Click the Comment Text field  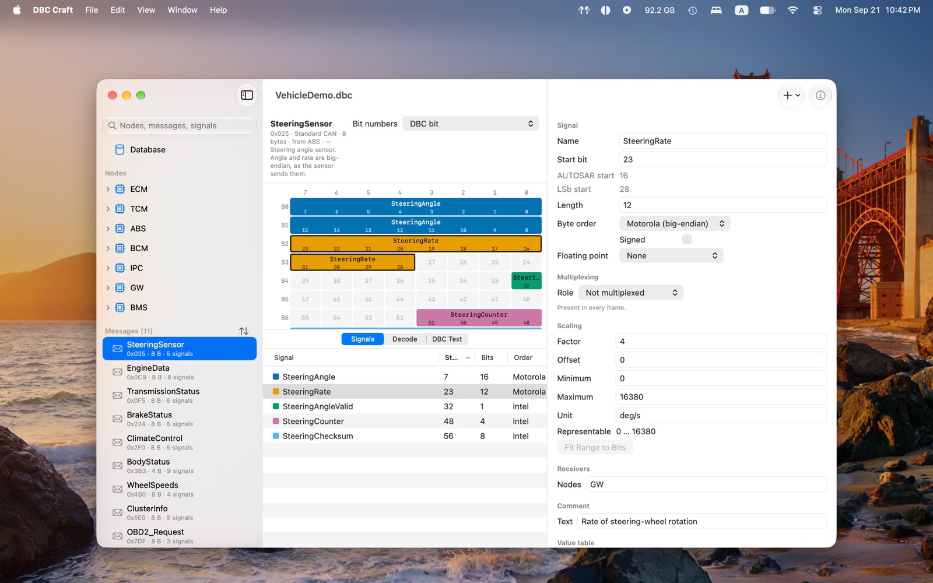702,522
